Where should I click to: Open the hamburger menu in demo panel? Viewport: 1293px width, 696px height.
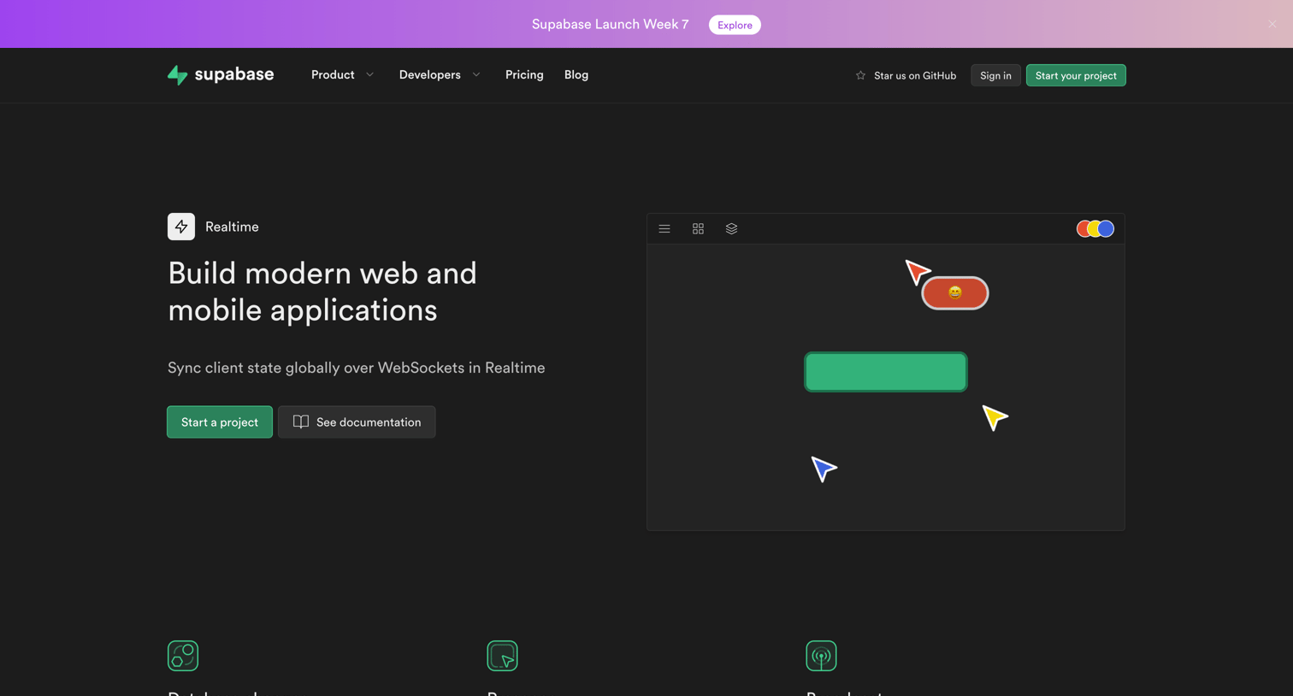pos(664,228)
